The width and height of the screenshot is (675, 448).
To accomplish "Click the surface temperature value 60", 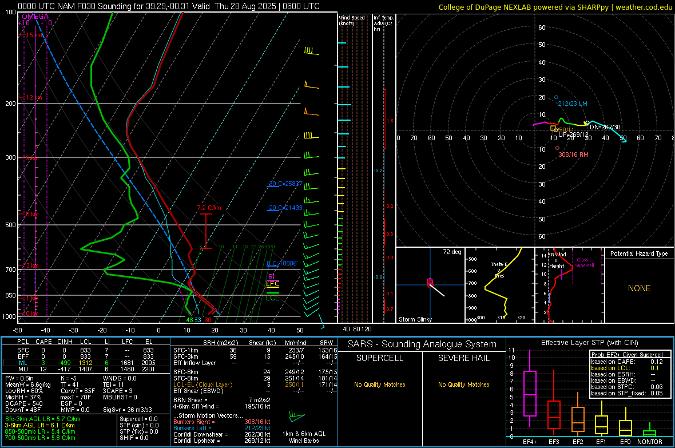I will click(208, 320).
